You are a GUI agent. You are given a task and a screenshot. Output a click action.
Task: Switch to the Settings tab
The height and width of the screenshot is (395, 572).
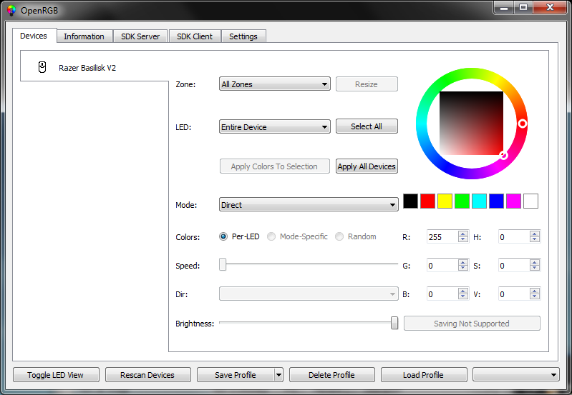[x=243, y=36]
